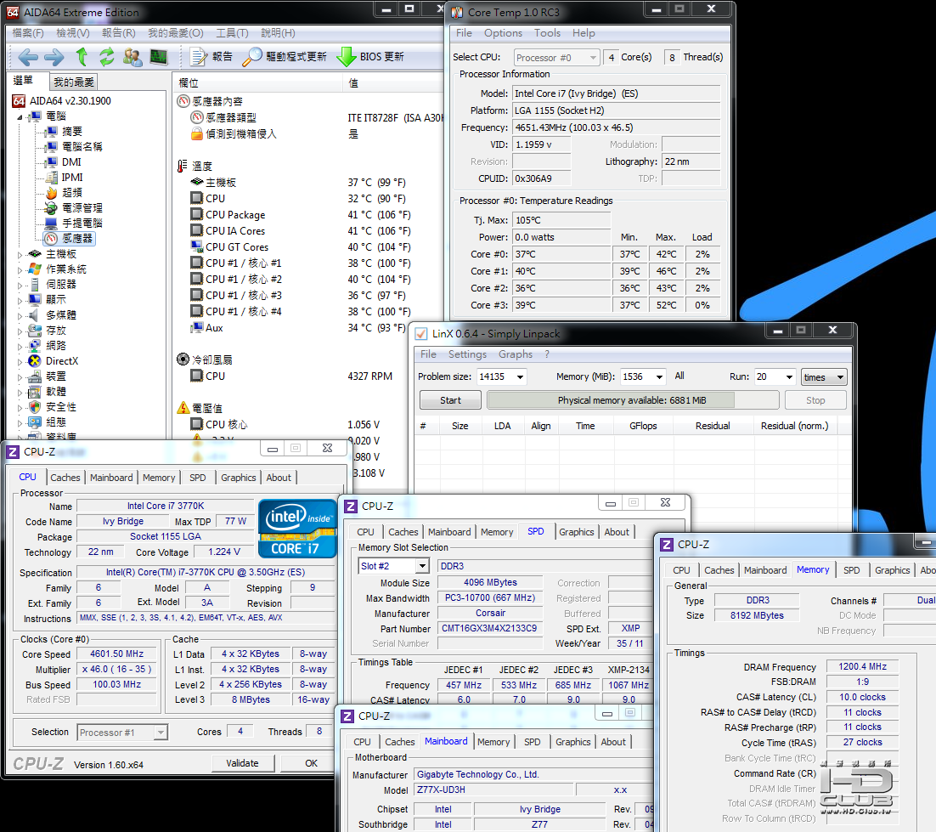The height and width of the screenshot is (832, 936).
Task: Click the CPU Package temperature row icon
Action: (196, 214)
